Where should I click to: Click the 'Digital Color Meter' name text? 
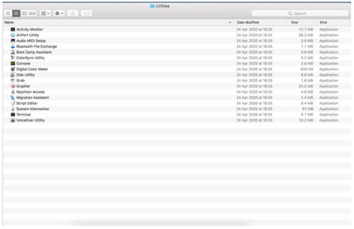pos(32,69)
